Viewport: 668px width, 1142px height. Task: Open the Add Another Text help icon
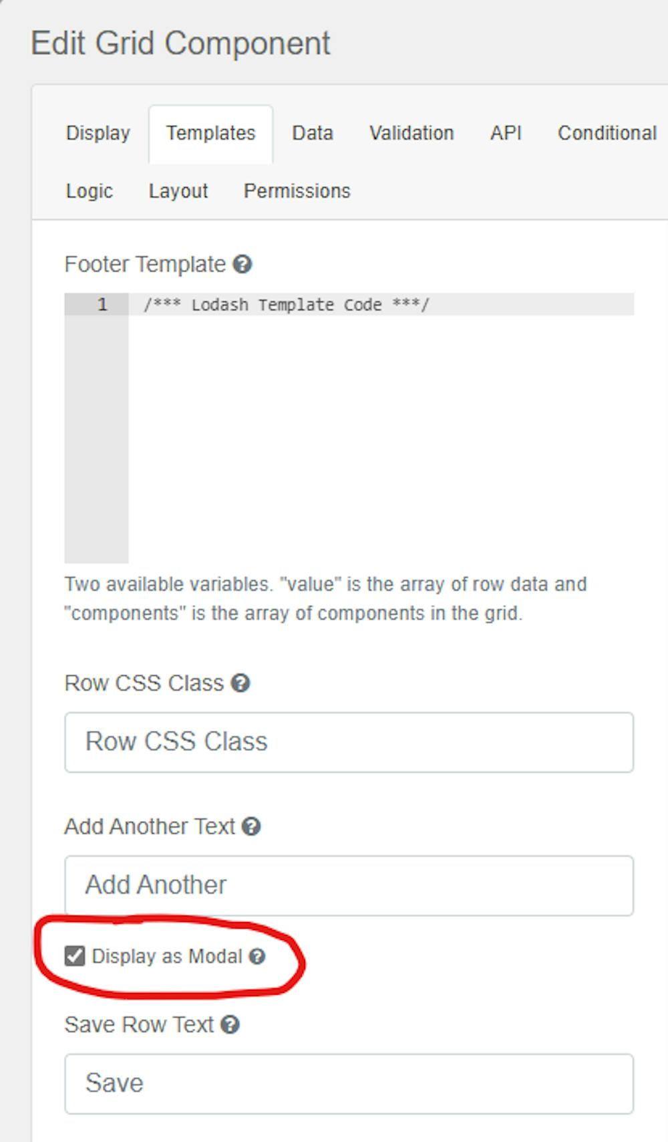[x=251, y=826]
